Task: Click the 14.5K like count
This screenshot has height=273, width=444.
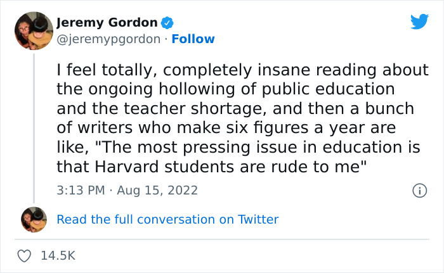Action: point(58,256)
